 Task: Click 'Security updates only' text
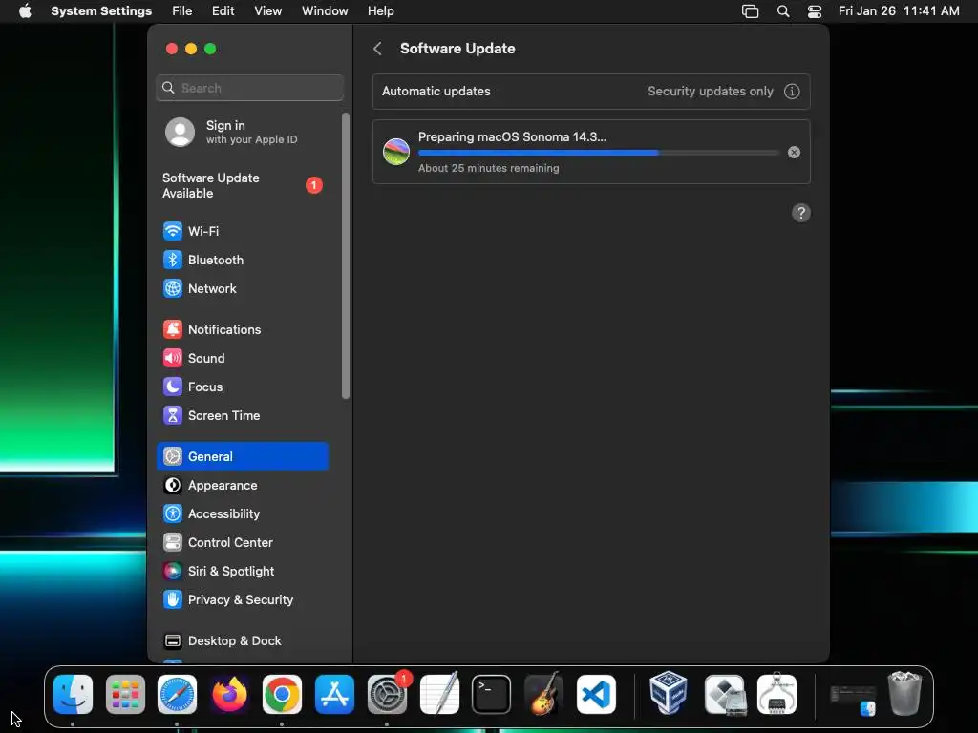[x=711, y=92]
